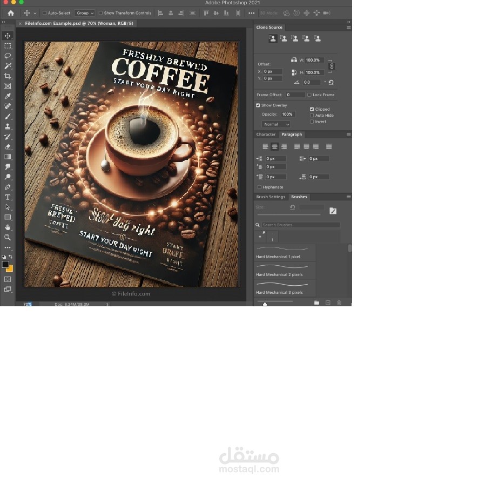499x484 pixels.
Task: Switch to the Brush Settings tab
Action: coord(271,197)
